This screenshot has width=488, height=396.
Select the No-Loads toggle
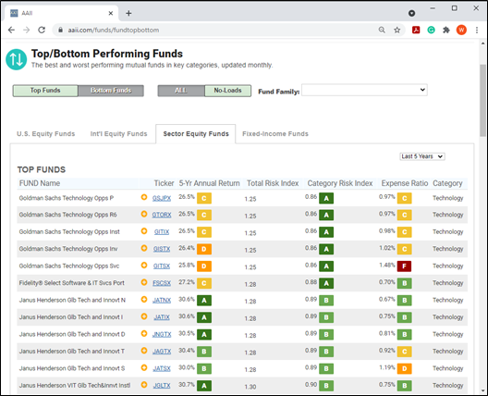pos(227,91)
